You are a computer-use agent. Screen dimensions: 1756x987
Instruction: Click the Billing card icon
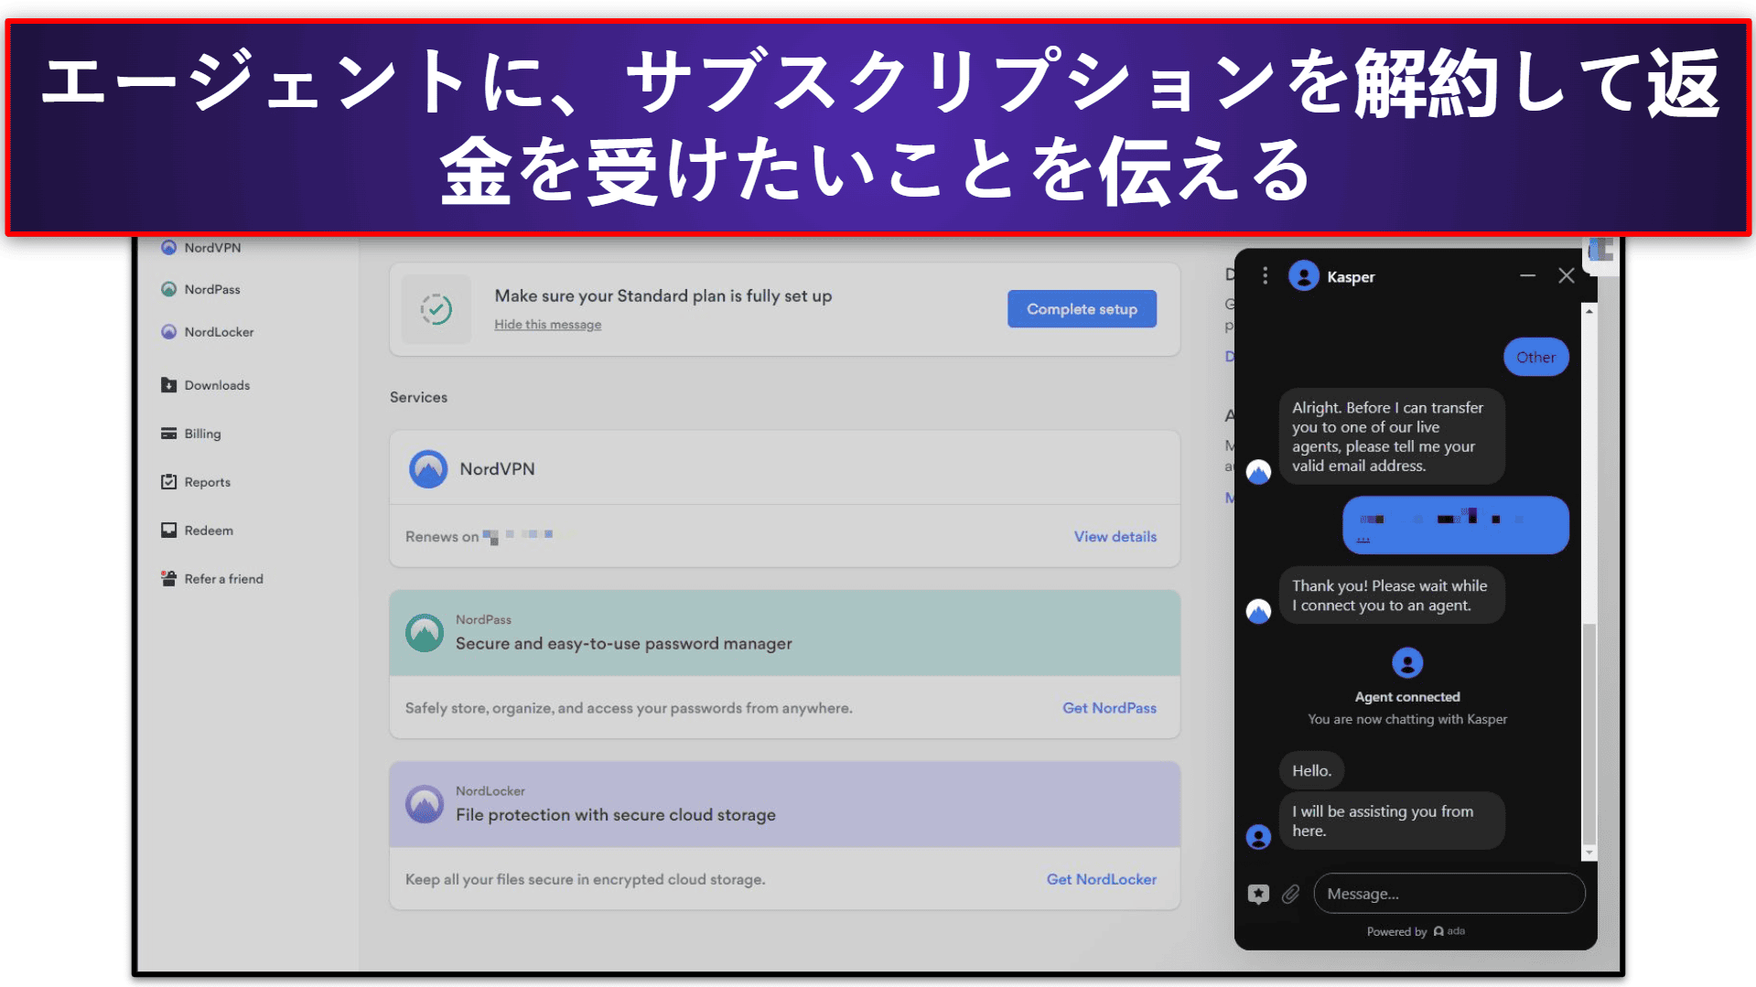(x=168, y=434)
